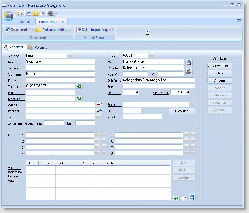Image resolution: width=249 pixels, height=213 pixels.
Task: Click Datei import/export in the ribbon
Action: (94, 30)
